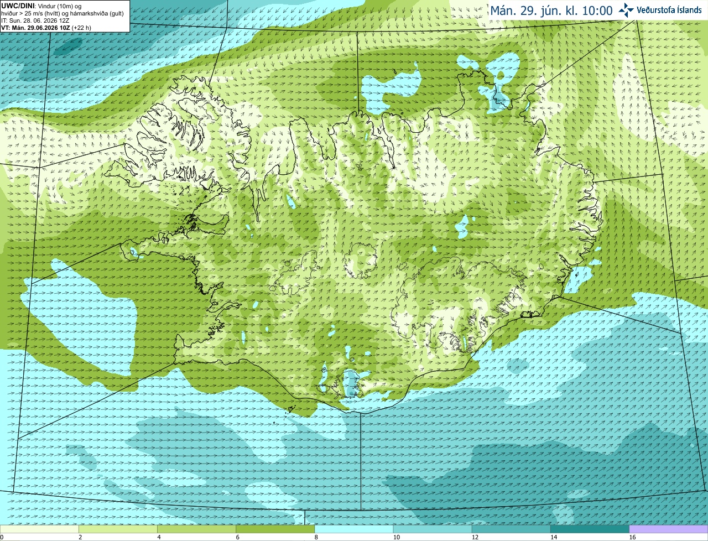Image resolution: width=708 pixels, height=541 pixels.
Task: Select the lavender above-16 legend swatch
Action: coord(669,529)
